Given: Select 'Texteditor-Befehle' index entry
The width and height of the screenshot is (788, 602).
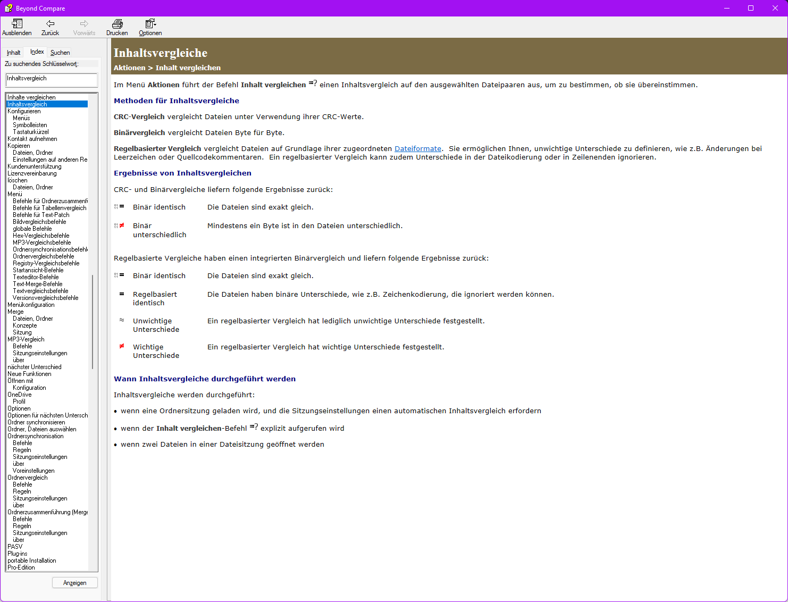Looking at the screenshot, I should (x=36, y=277).
